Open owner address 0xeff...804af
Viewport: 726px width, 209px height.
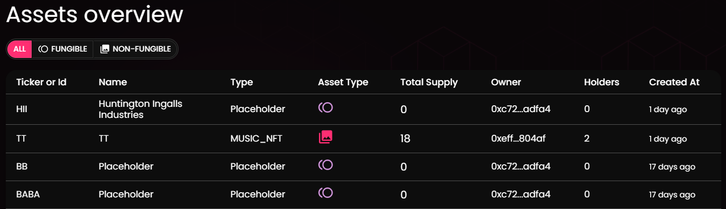point(518,138)
